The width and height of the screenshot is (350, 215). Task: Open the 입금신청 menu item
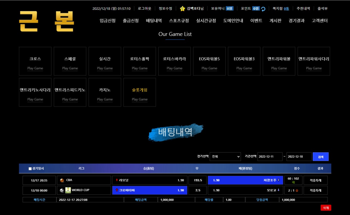107,21
